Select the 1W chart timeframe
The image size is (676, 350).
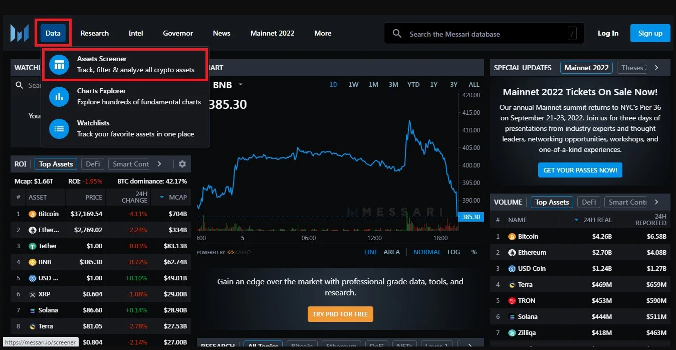tap(353, 84)
